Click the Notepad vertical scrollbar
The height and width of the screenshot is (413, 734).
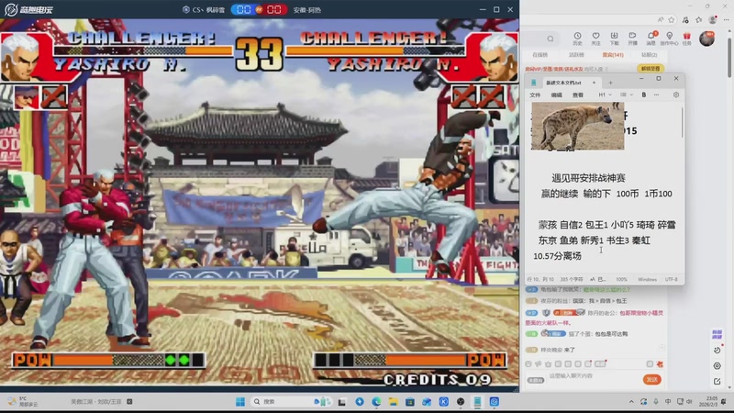point(682,122)
